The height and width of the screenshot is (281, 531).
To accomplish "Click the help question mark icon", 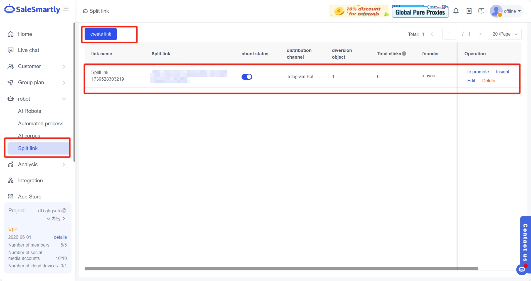I will (481, 11).
